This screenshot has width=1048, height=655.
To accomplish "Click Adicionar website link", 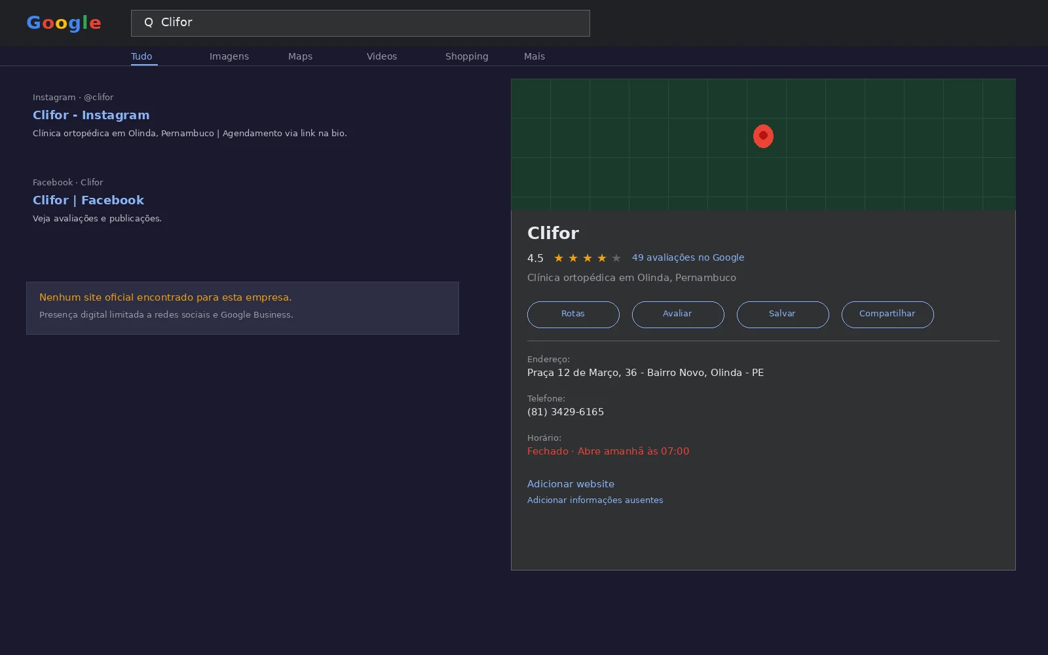I will pyautogui.click(x=571, y=484).
